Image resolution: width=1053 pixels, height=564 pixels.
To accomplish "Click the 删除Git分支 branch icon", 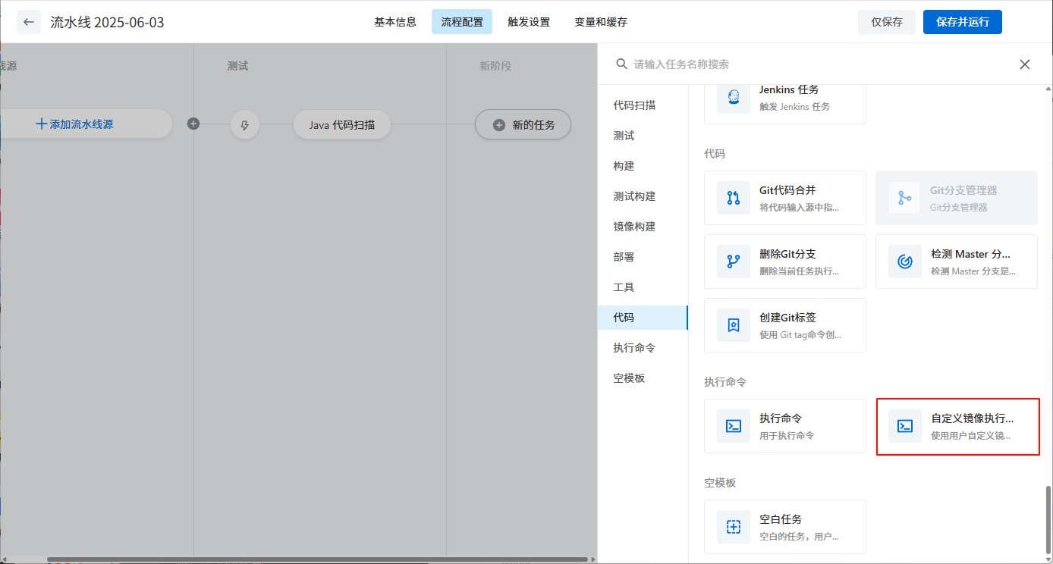I will (734, 262).
